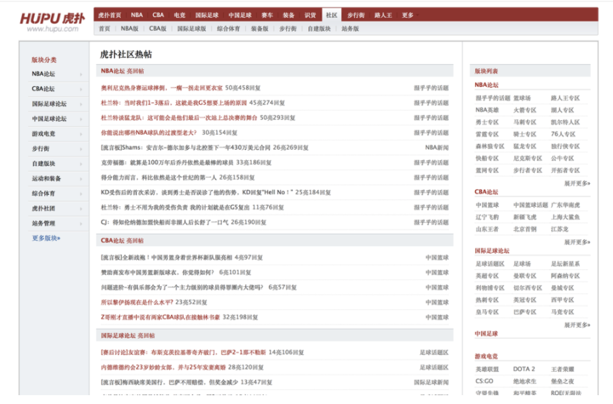Expand the arrow beside 虎扑社团 in sidebar
The width and height of the screenshot is (613, 404).
[x=81, y=208]
